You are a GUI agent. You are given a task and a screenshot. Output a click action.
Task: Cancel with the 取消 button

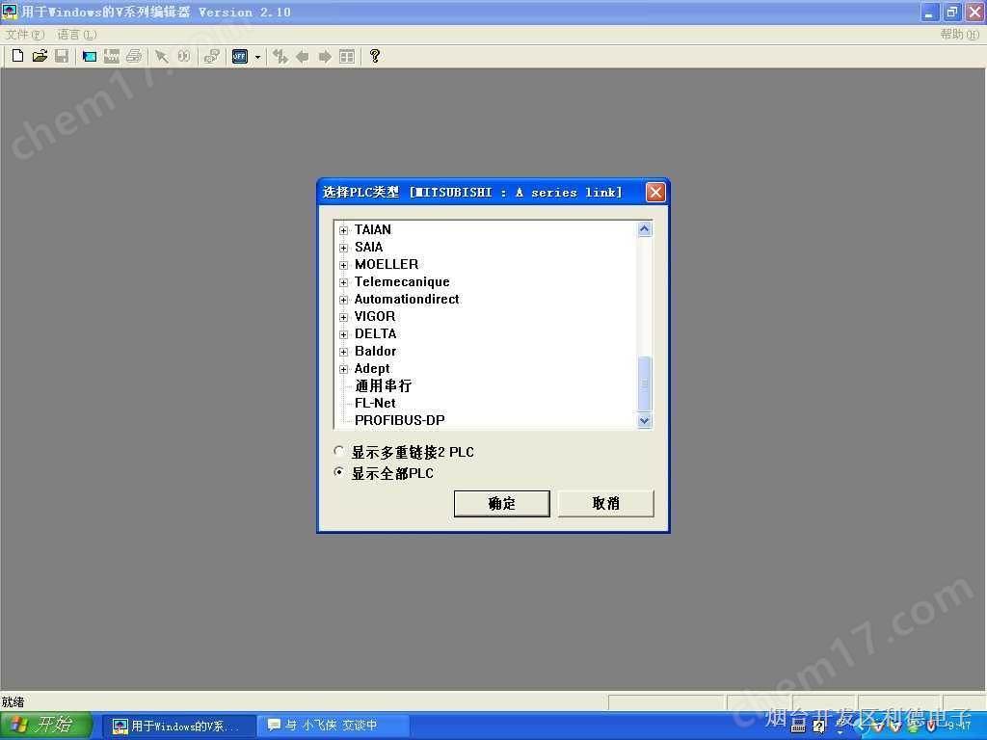(x=605, y=503)
